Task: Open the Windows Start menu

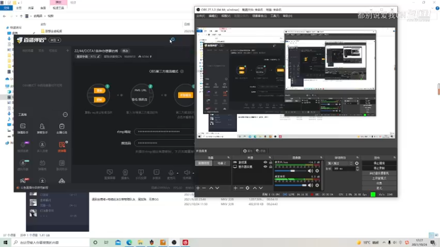Action: click(x=5, y=242)
